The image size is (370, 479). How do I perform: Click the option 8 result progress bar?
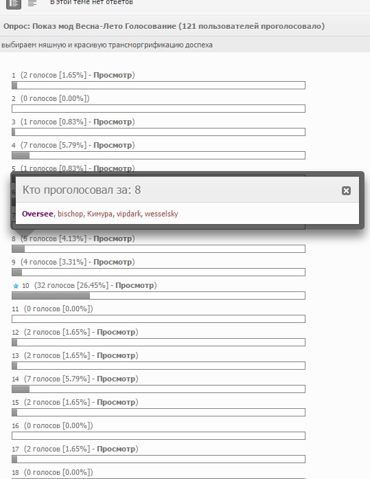pyautogui.click(x=159, y=249)
